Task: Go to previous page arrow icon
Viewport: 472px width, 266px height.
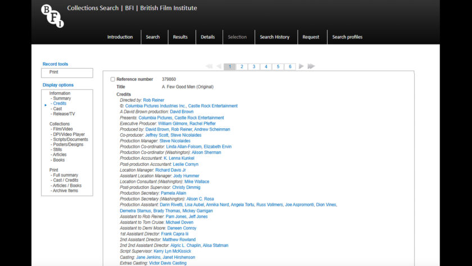Action: (219, 66)
